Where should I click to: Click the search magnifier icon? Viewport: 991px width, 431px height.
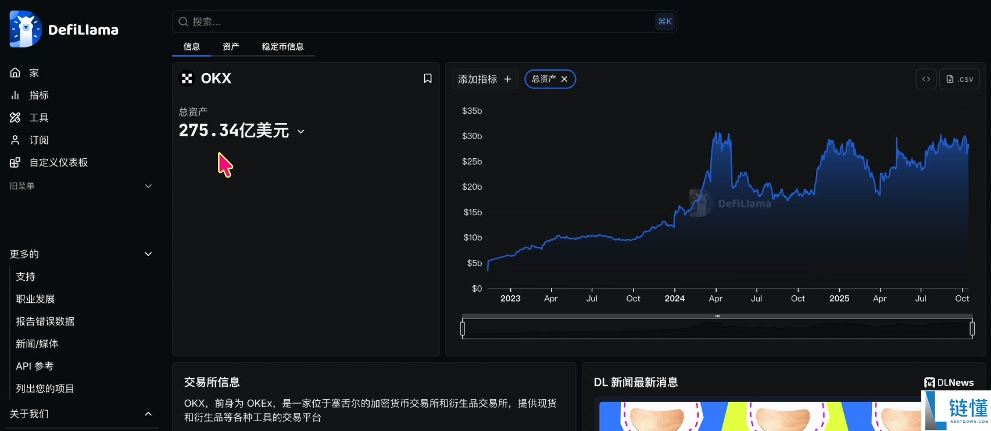coord(183,21)
